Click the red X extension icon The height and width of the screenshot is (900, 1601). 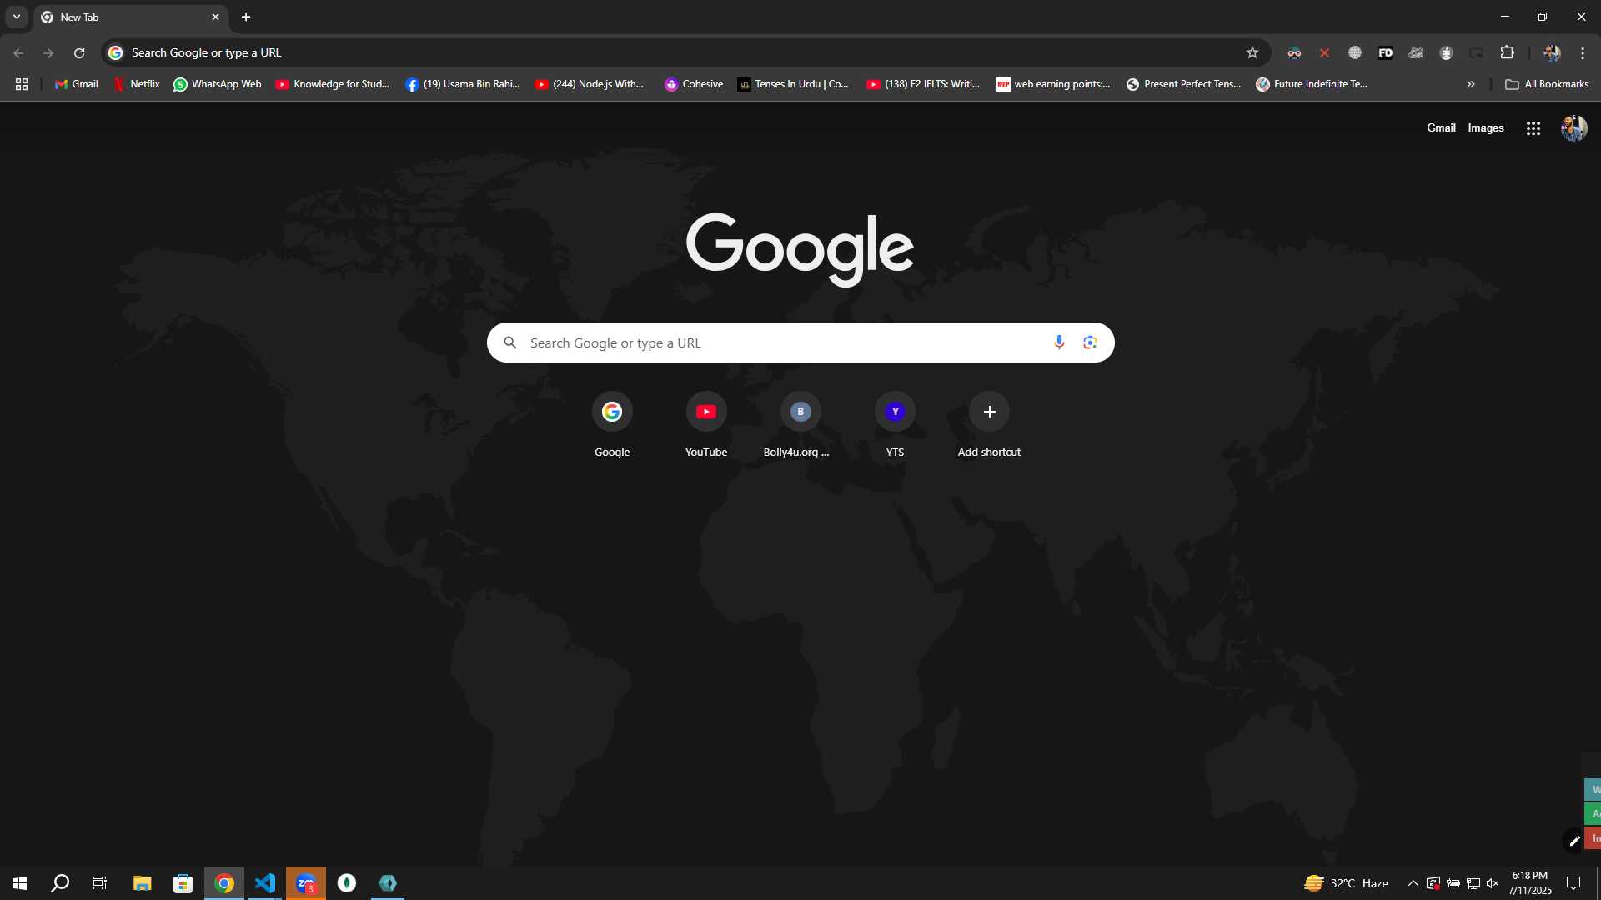pyautogui.click(x=1324, y=52)
